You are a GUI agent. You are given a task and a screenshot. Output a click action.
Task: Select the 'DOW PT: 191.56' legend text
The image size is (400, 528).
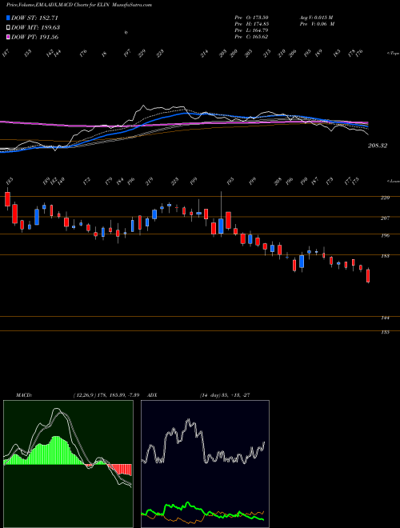pyautogui.click(x=35, y=37)
